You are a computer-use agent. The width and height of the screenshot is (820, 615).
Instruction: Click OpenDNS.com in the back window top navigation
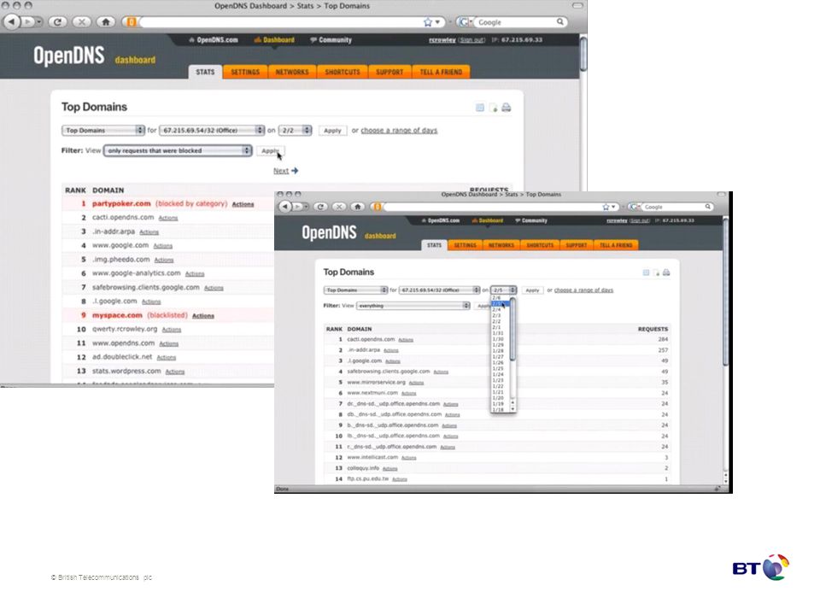click(x=214, y=40)
